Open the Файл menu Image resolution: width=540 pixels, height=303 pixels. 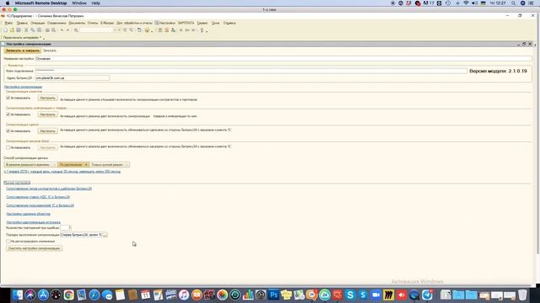click(8, 23)
